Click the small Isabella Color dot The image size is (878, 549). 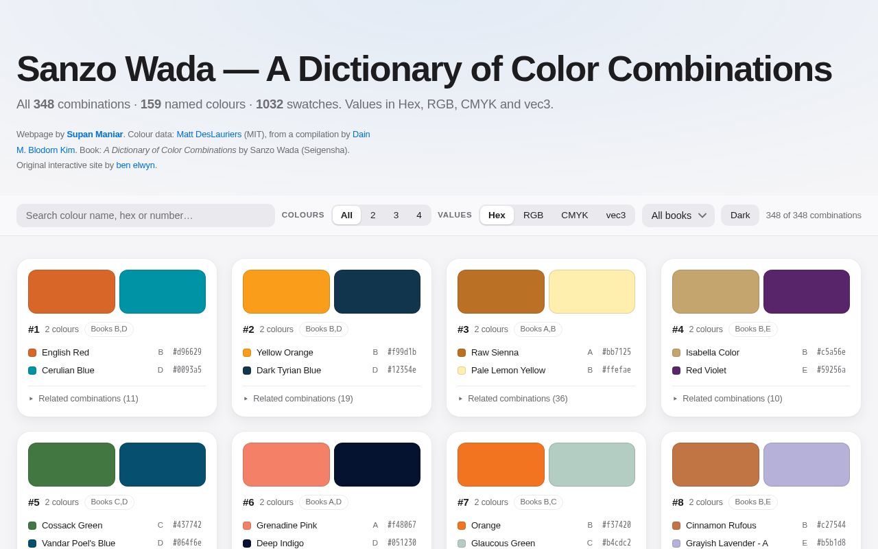click(x=676, y=353)
